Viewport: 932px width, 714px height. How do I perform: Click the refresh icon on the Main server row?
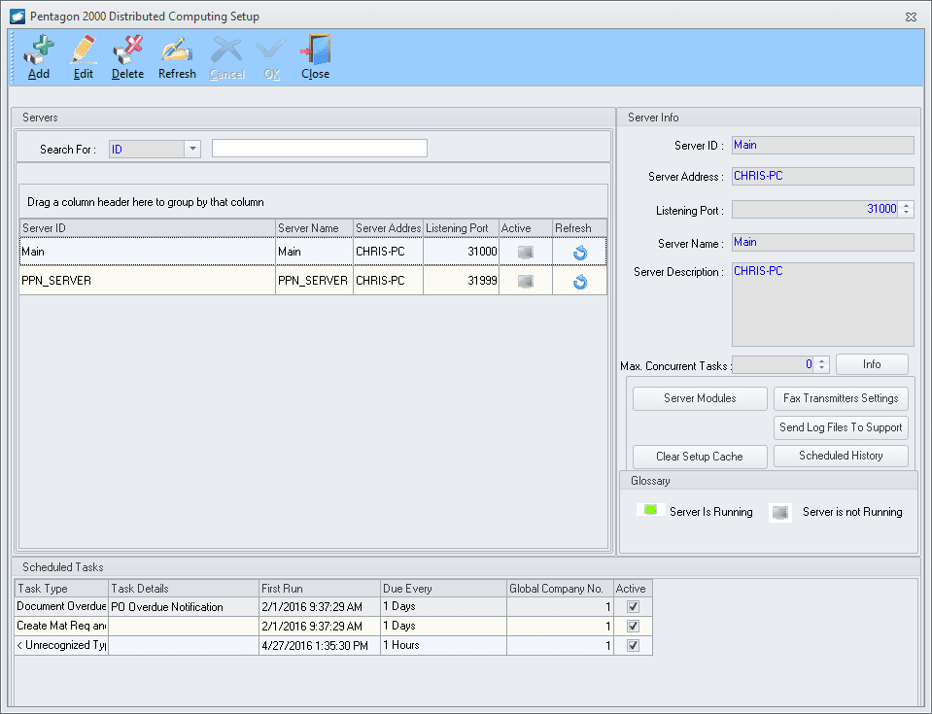pyautogui.click(x=579, y=251)
